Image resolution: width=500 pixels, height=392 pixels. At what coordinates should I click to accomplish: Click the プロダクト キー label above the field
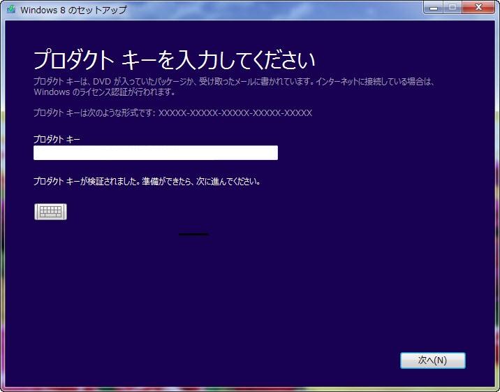[x=57, y=139]
